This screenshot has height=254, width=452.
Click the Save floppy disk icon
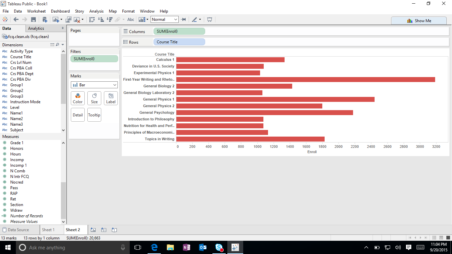(x=33, y=20)
